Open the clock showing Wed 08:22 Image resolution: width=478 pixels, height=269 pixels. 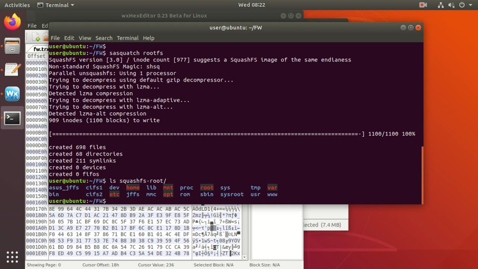click(x=252, y=5)
